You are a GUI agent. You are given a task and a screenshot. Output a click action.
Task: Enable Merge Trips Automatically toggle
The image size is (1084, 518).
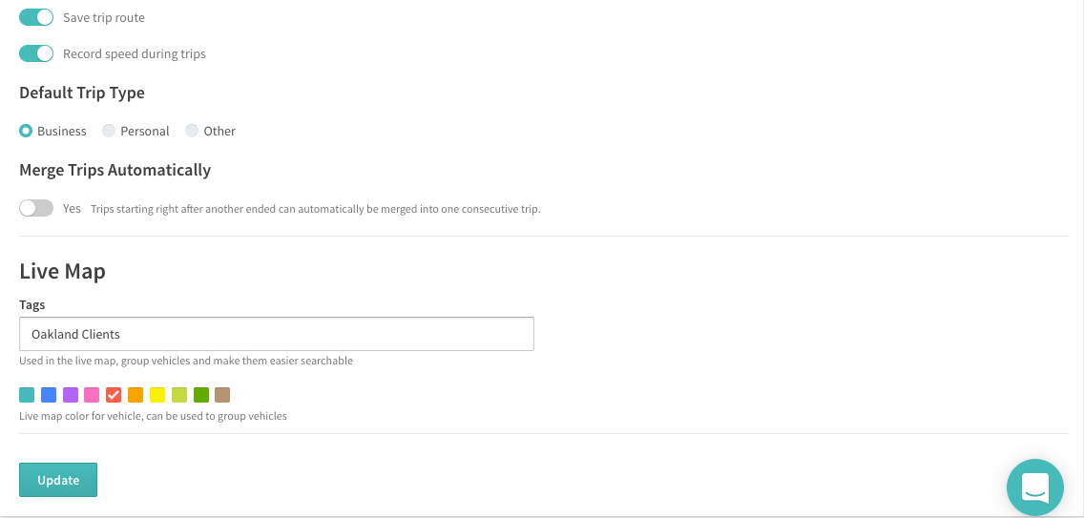(x=36, y=208)
